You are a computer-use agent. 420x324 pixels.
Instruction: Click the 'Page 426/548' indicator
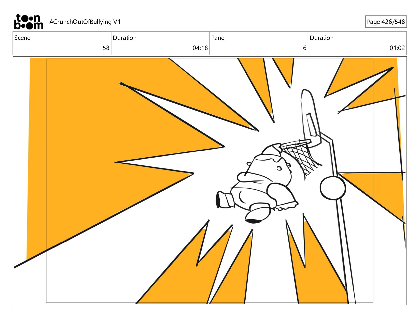pos(386,22)
